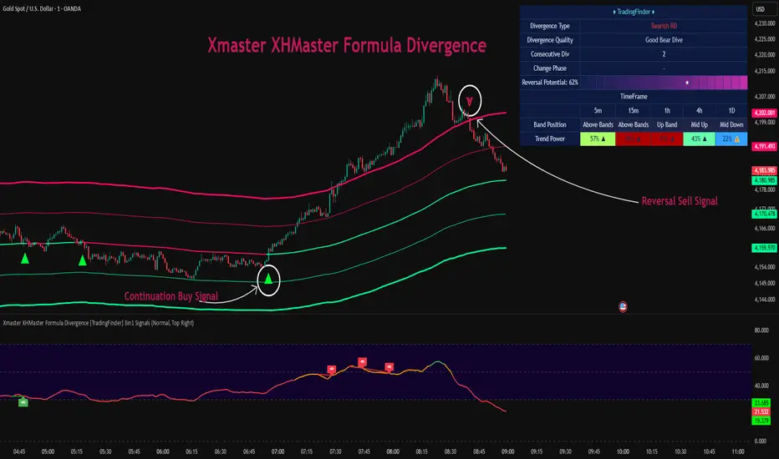Screen dimensions: 779x459
Task: Click the Xmaster XHMaster Formula Divergence indicator legend
Action: tap(99, 323)
